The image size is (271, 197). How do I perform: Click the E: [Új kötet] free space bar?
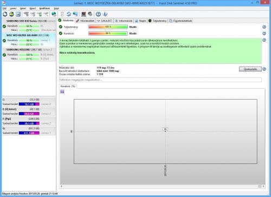coord(29,114)
